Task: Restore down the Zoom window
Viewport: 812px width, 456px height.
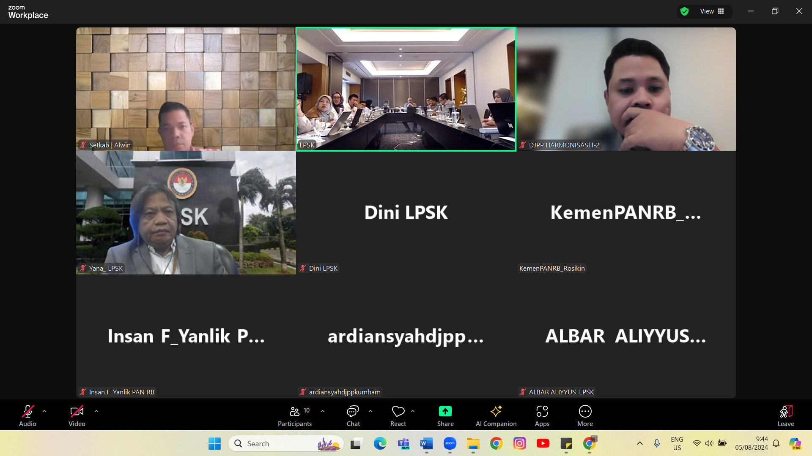Action: click(x=775, y=11)
